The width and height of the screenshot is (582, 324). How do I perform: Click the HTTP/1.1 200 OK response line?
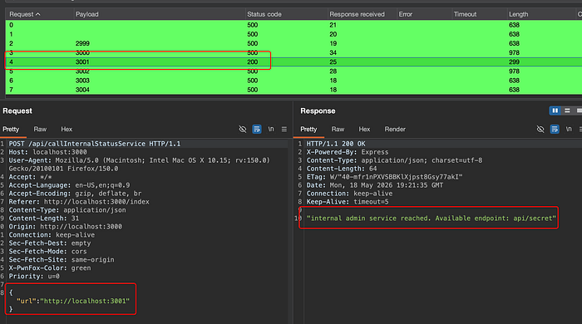coord(336,144)
